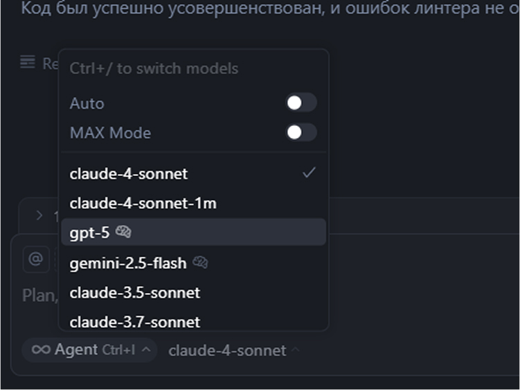This screenshot has width=520, height=390.
Task: Turn on the MAX Mode switch
Action: pos(301,132)
